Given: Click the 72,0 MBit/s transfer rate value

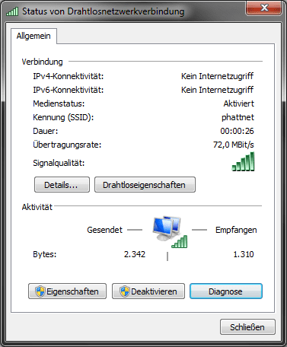Looking at the screenshot, I should tap(234, 145).
